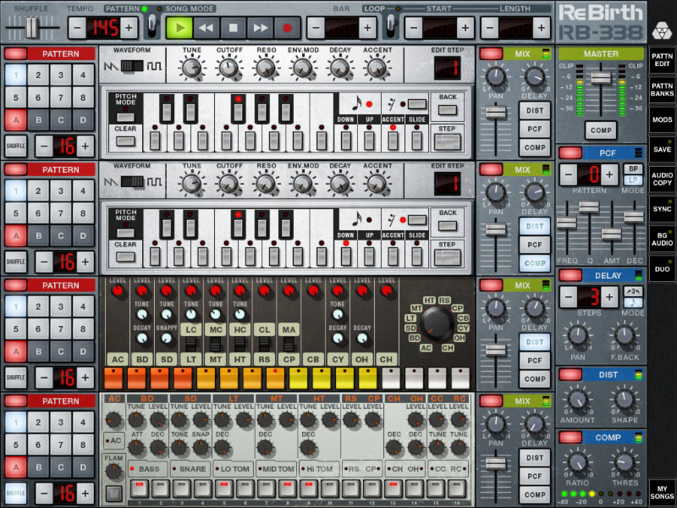The image size is (677, 508).
Task: Open the AUDIO COPY sidebar option
Action: pos(662,179)
